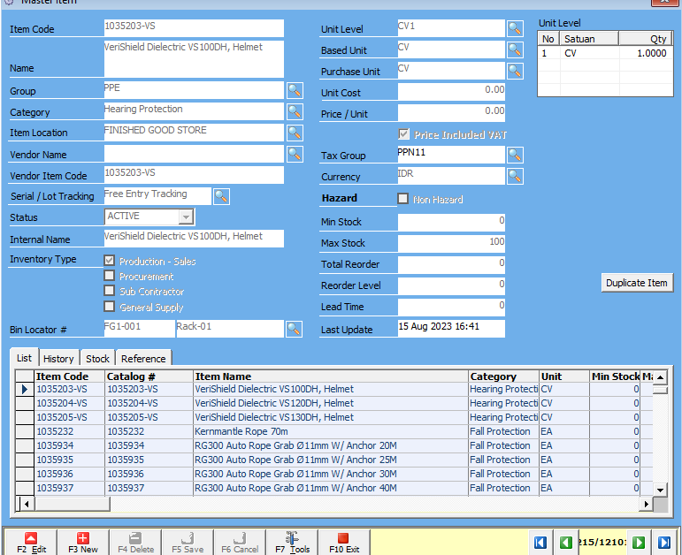Viewport: 682px width, 555px height.
Task: Go to the next record arrow
Action: 639,543
